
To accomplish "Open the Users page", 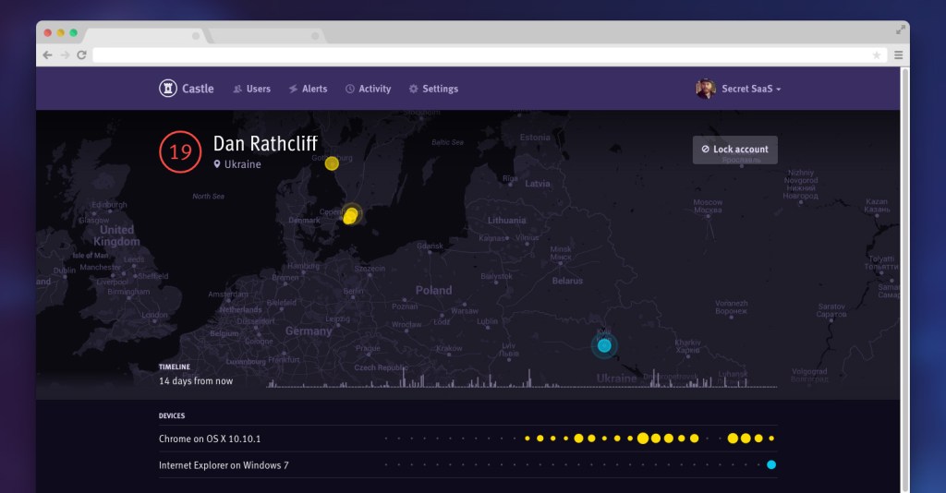I will point(251,89).
